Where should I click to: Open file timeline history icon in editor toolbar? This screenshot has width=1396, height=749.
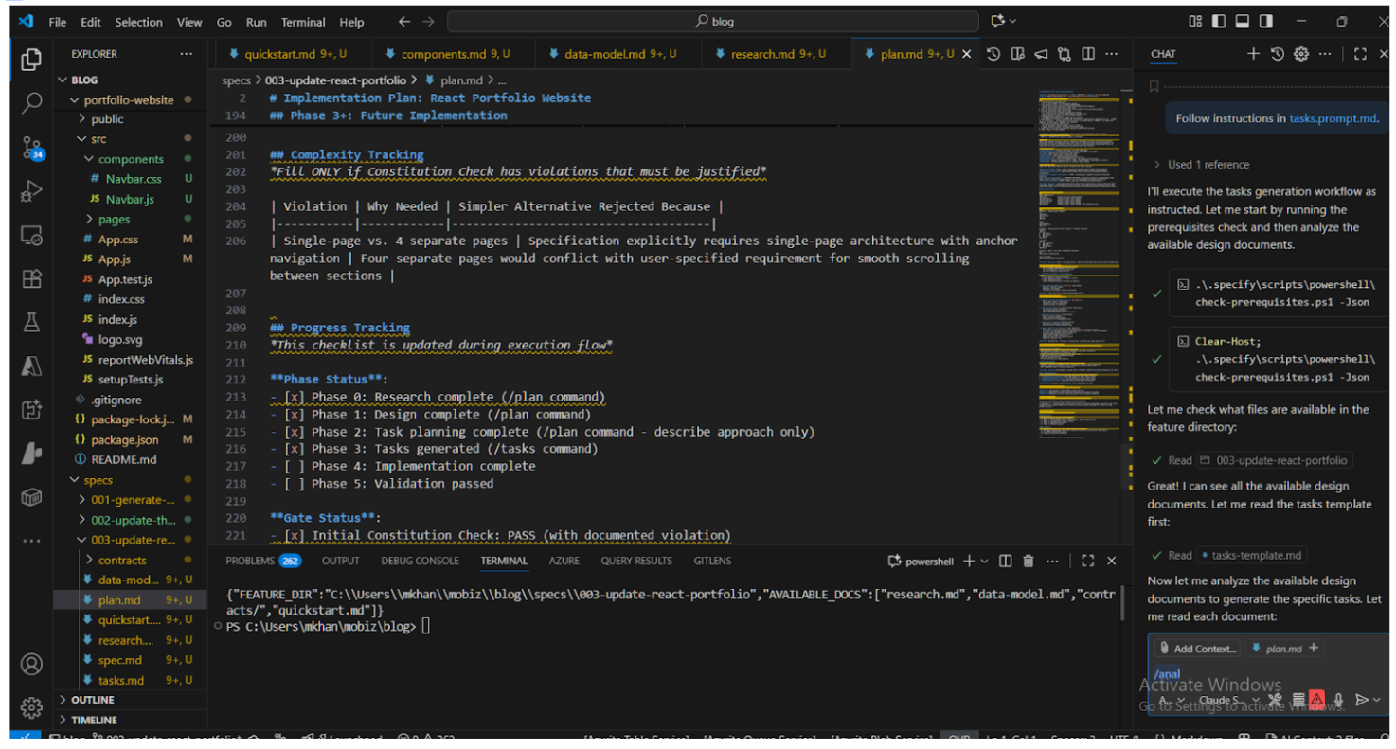tap(993, 54)
